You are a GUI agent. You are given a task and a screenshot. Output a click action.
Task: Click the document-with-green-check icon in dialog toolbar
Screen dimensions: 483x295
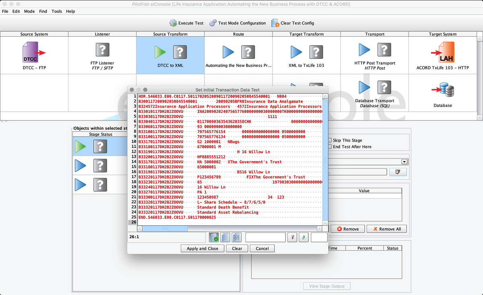click(x=214, y=237)
